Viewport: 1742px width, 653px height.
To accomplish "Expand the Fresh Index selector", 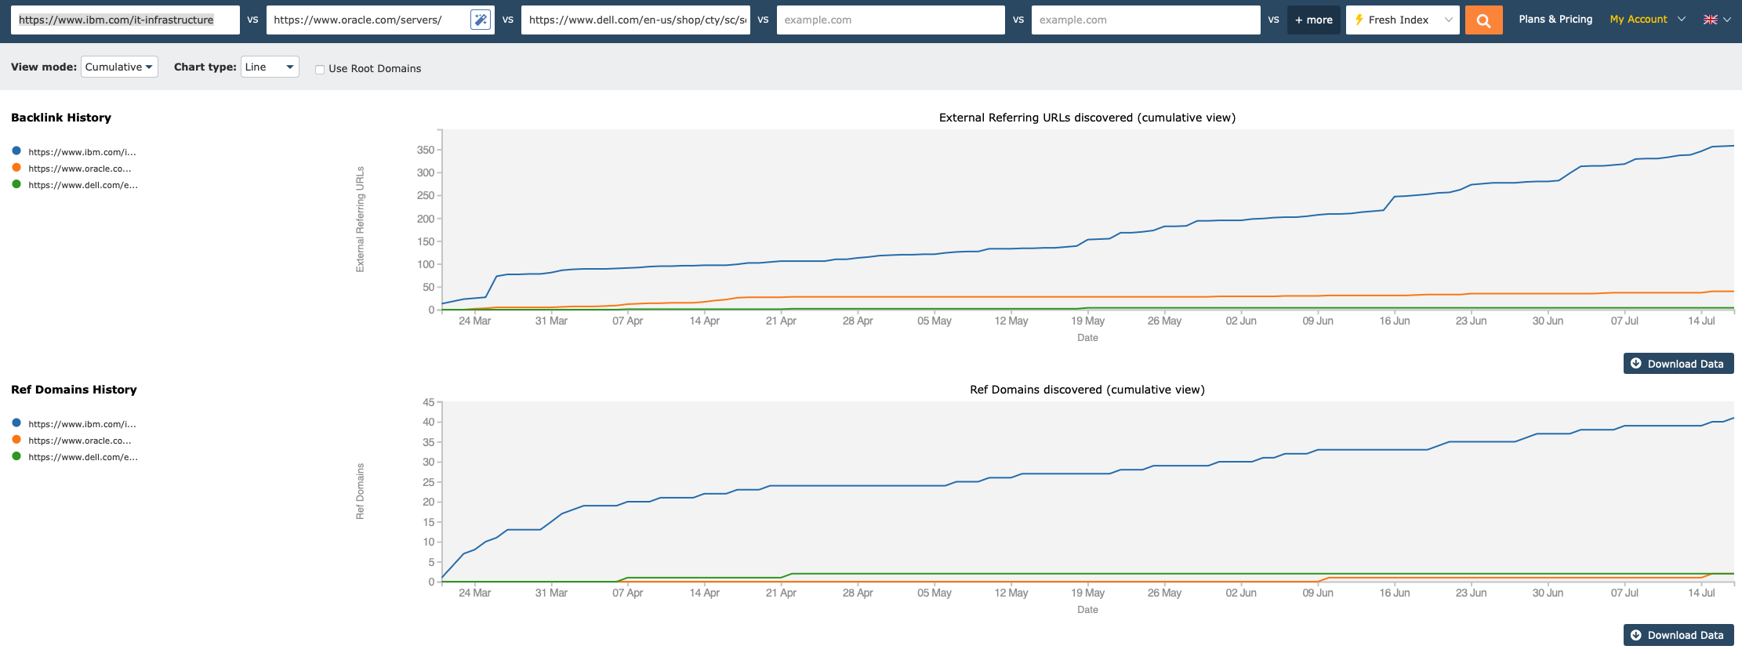I will click(x=1403, y=20).
